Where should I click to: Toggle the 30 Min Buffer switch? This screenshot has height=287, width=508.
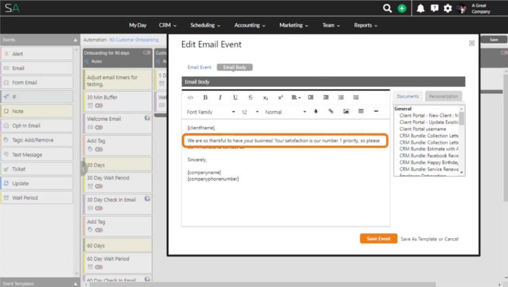click(99, 106)
